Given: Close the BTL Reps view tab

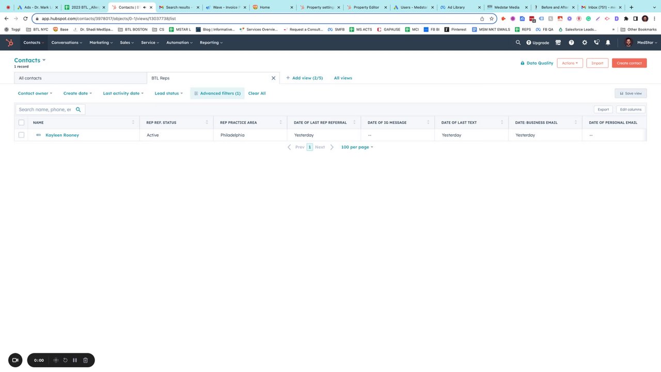Looking at the screenshot, I should click(x=274, y=78).
